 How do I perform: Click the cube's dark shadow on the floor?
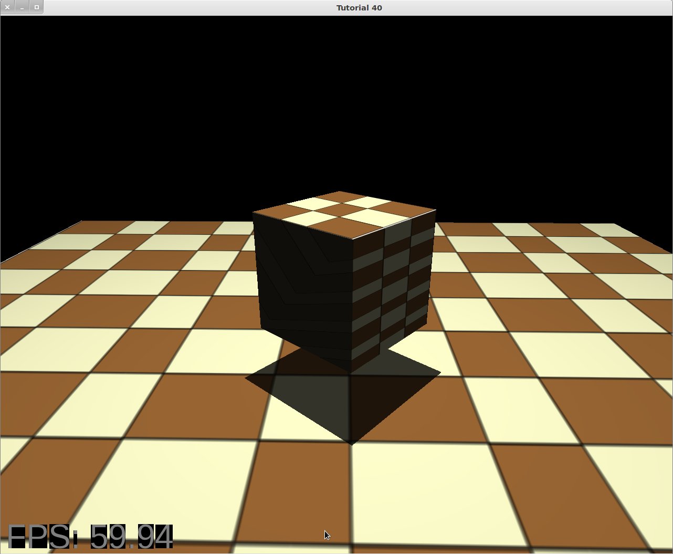tap(343, 396)
